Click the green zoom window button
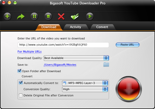 (15, 3)
